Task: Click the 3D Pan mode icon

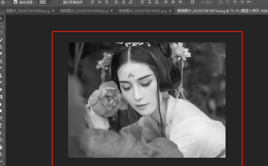Action: coord(235,2)
